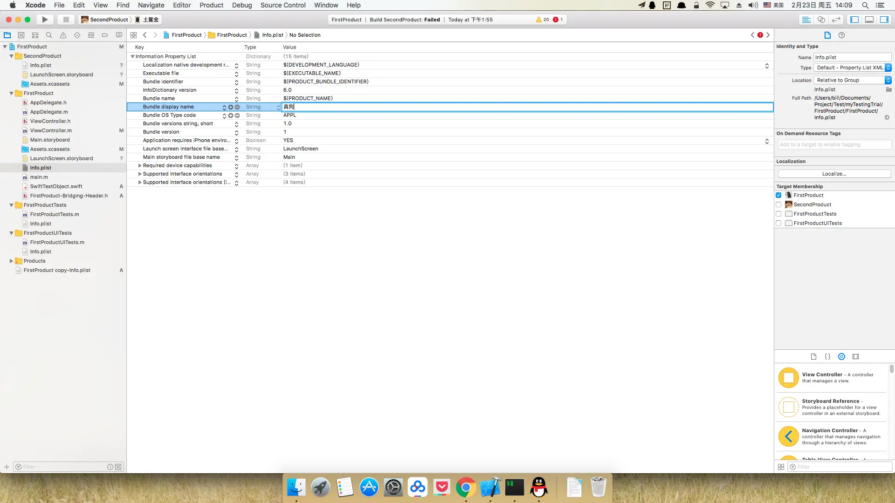Enable SecondProduct target membership
The image size is (895, 503).
coord(778,204)
